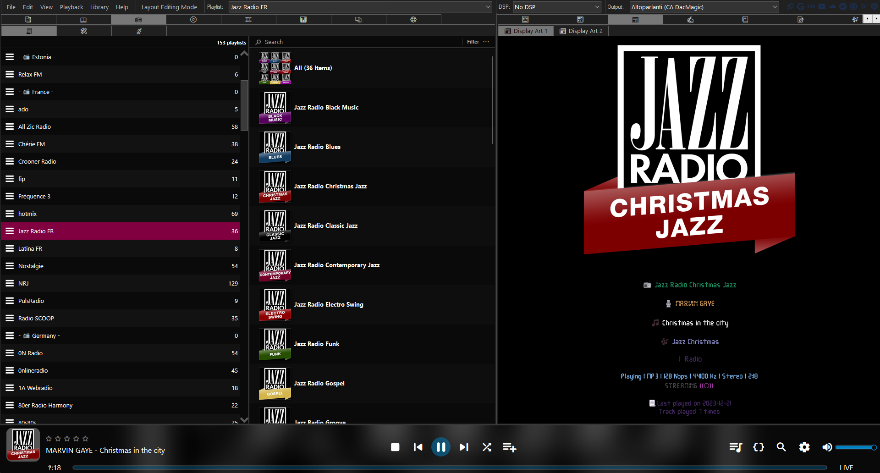Open the File menu
Screen dimensions: 880x473
11,7
